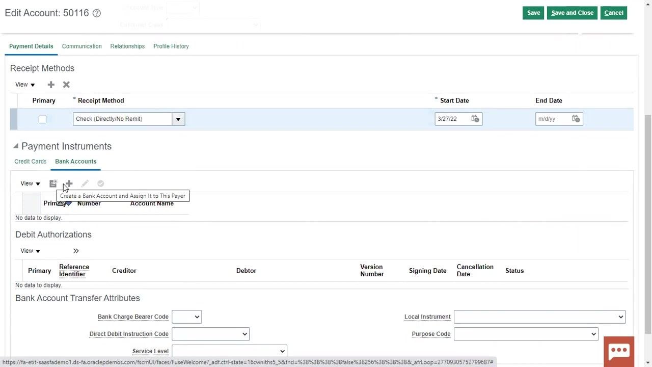The height and width of the screenshot is (367, 652).
Task: Click the Start Date input field
Action: (451, 119)
